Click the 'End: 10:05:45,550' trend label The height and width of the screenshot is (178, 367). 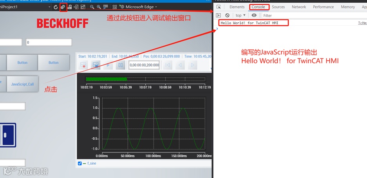[125, 56]
